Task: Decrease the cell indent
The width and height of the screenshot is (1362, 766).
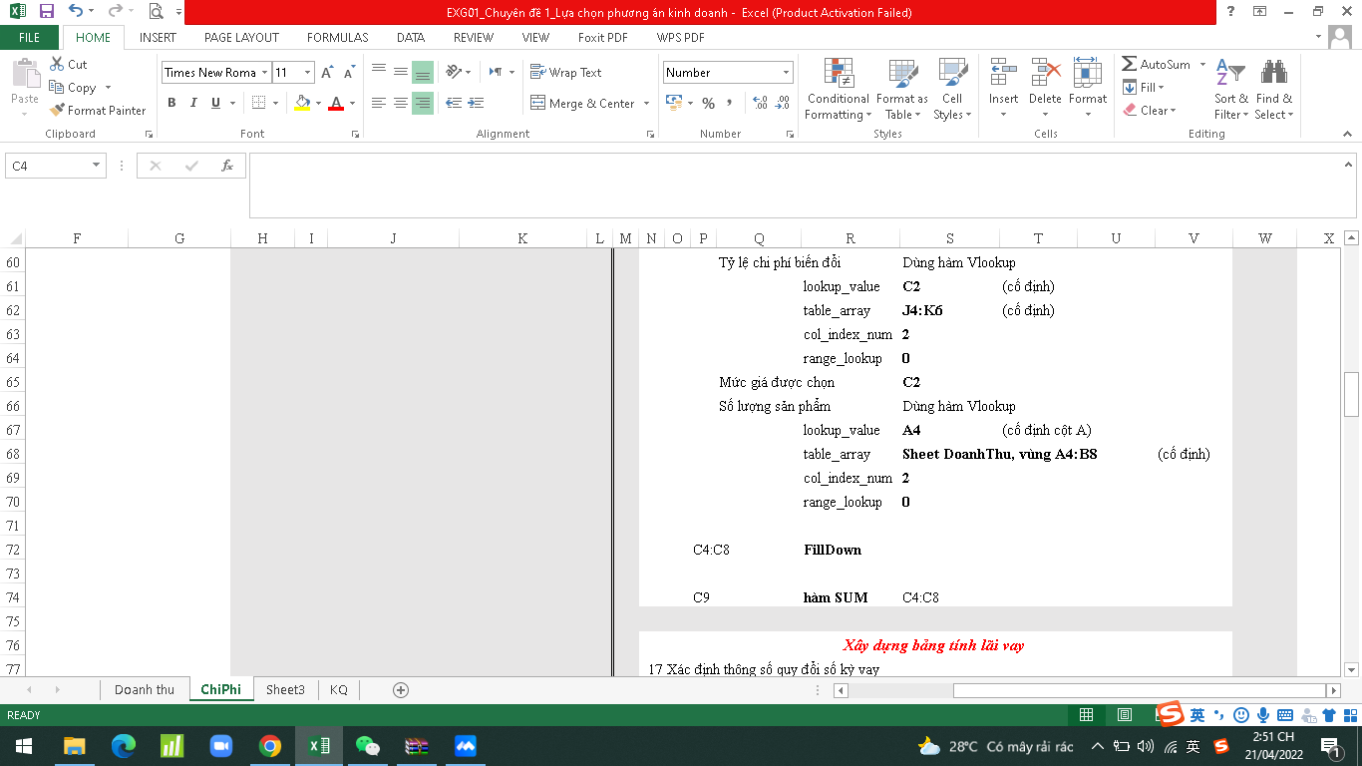Action: point(454,103)
